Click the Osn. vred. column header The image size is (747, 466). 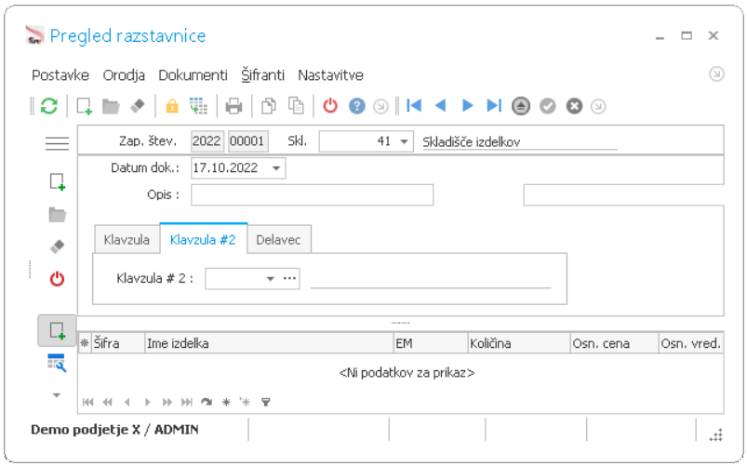691,343
